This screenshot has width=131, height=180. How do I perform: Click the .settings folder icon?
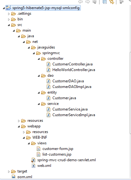[13, 14]
